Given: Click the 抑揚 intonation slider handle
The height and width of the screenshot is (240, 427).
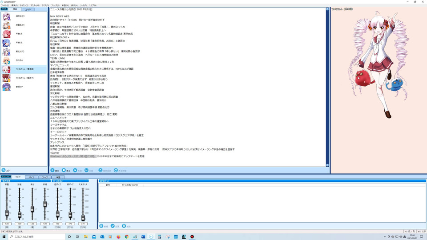Looking at the screenshot, I should tap(45, 204).
